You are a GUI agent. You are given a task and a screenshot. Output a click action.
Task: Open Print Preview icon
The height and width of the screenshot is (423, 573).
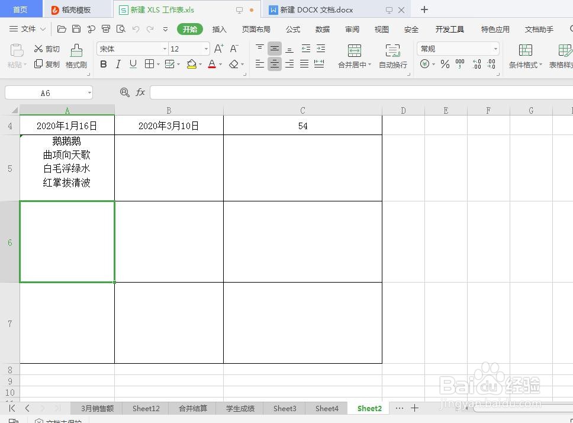121,29
